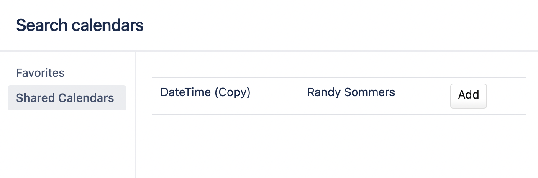
Task: Go to Favorites calendars list
Action: pos(40,73)
